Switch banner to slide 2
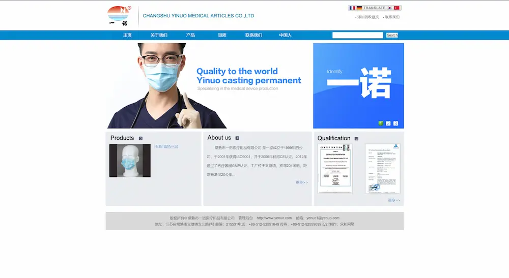Viewport: 509px width, 278px height. pos(388,123)
